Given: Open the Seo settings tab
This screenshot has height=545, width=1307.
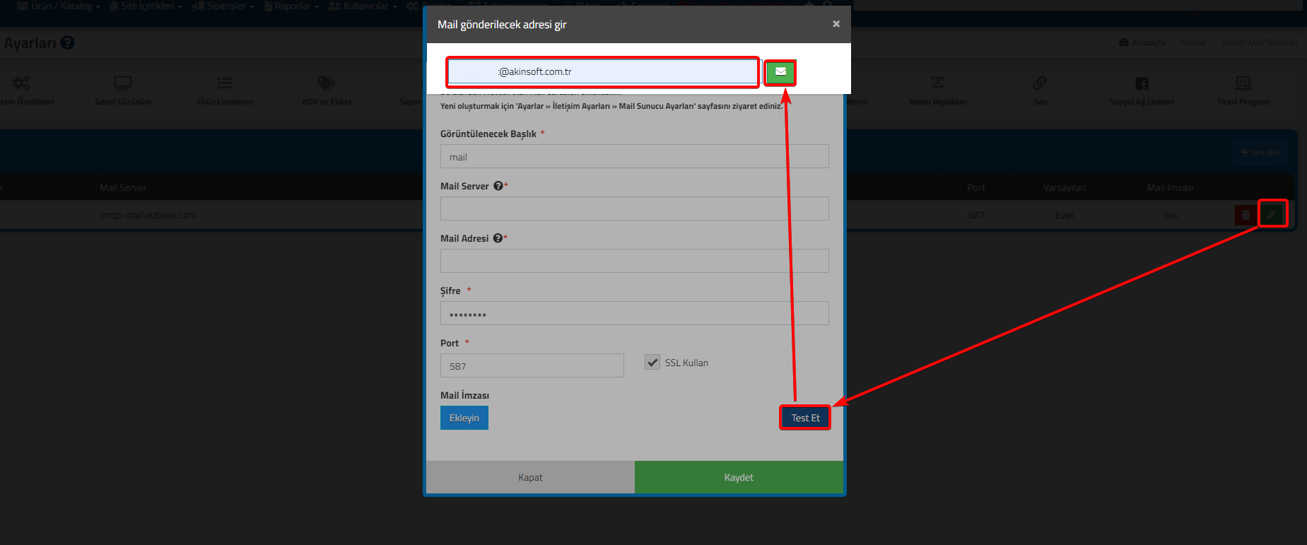Looking at the screenshot, I should tap(1040, 91).
